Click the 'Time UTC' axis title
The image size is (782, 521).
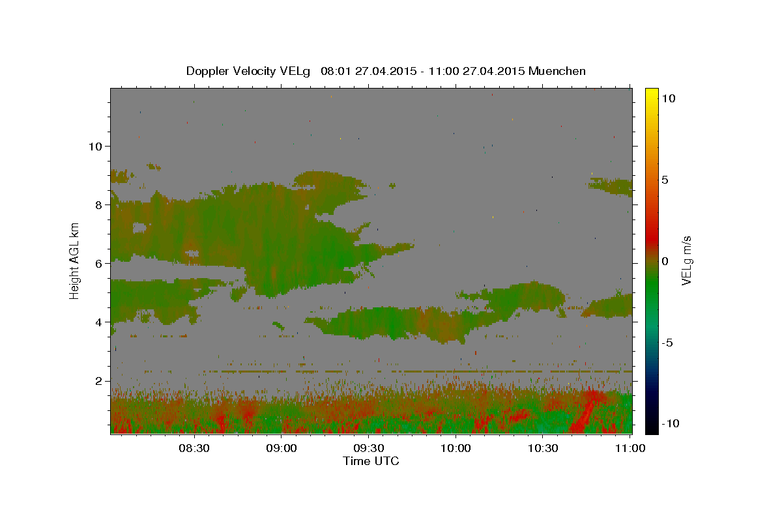click(x=371, y=461)
